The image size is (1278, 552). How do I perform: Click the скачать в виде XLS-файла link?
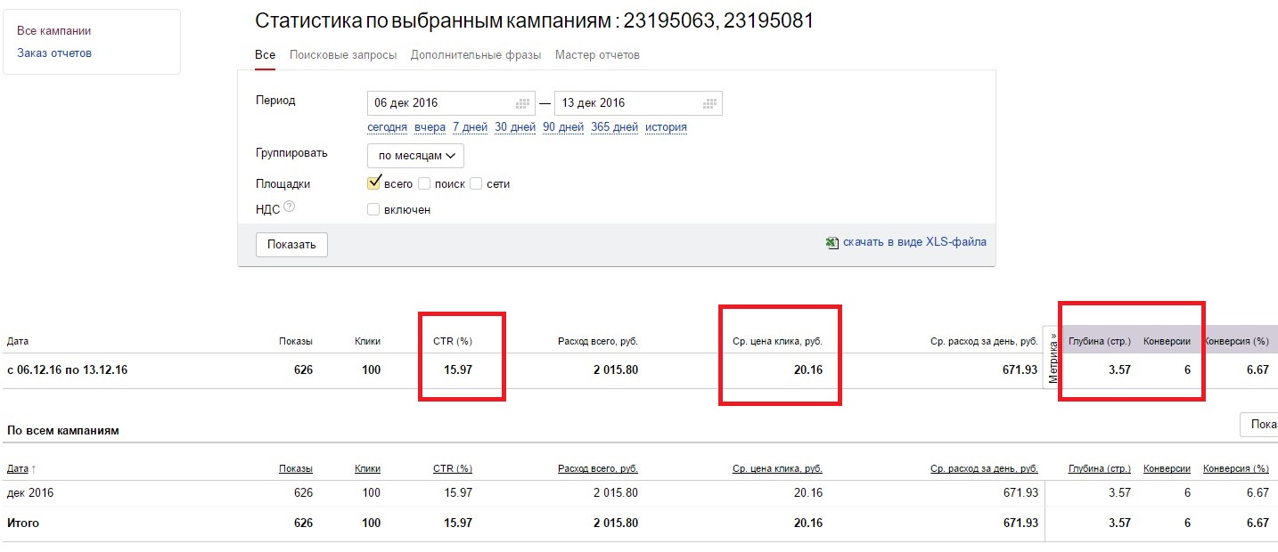tap(914, 241)
